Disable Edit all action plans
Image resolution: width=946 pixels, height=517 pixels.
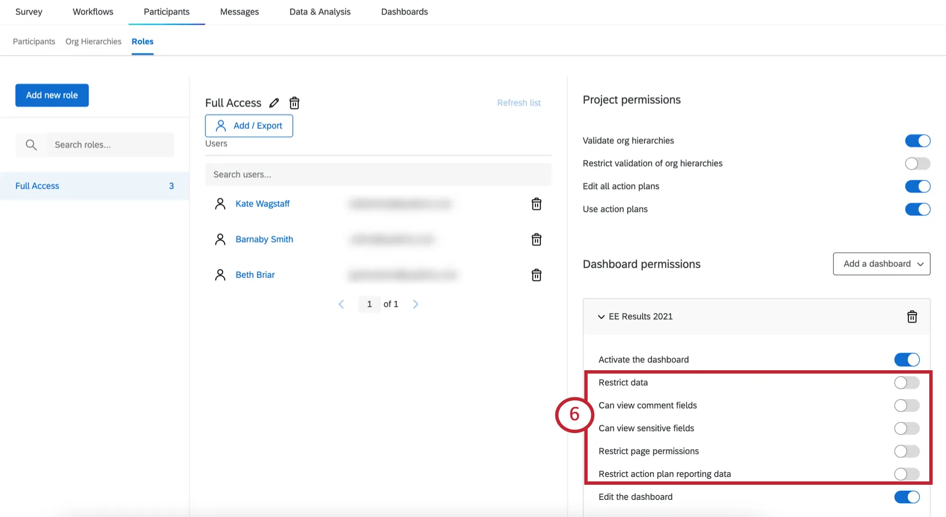pos(917,186)
